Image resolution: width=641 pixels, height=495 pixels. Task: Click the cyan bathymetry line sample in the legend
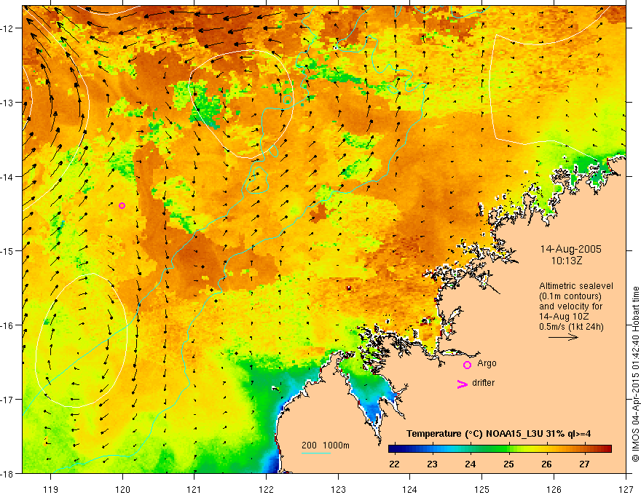(x=316, y=453)
